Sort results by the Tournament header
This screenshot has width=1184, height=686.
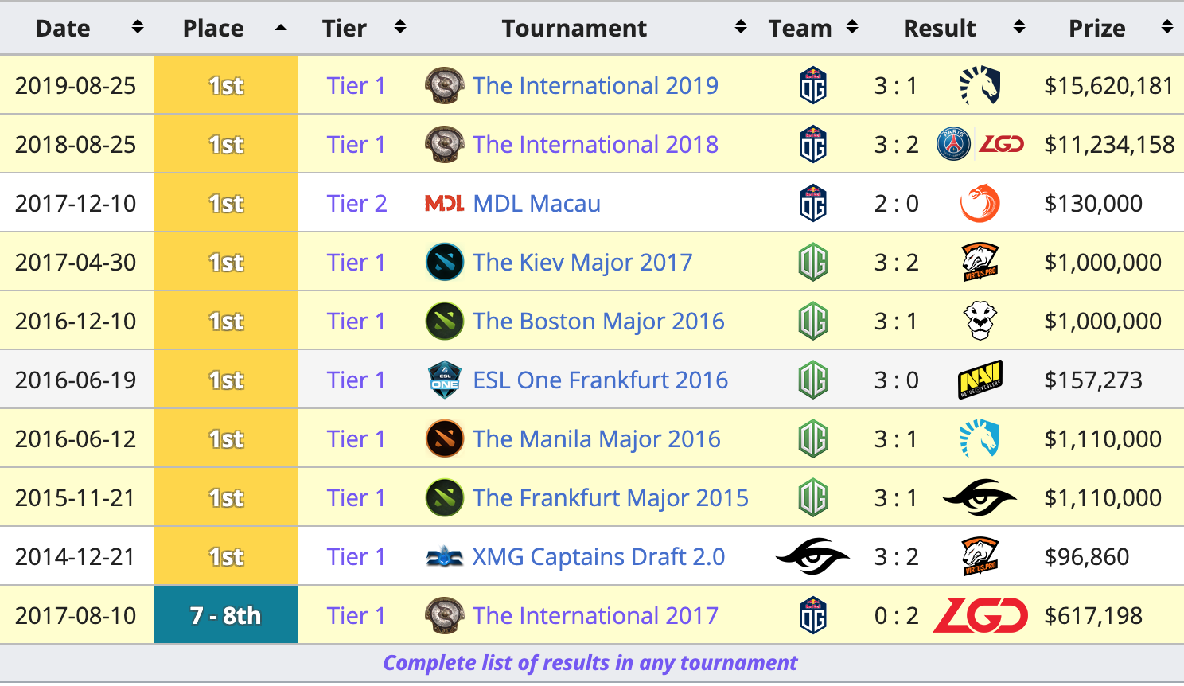click(x=574, y=28)
